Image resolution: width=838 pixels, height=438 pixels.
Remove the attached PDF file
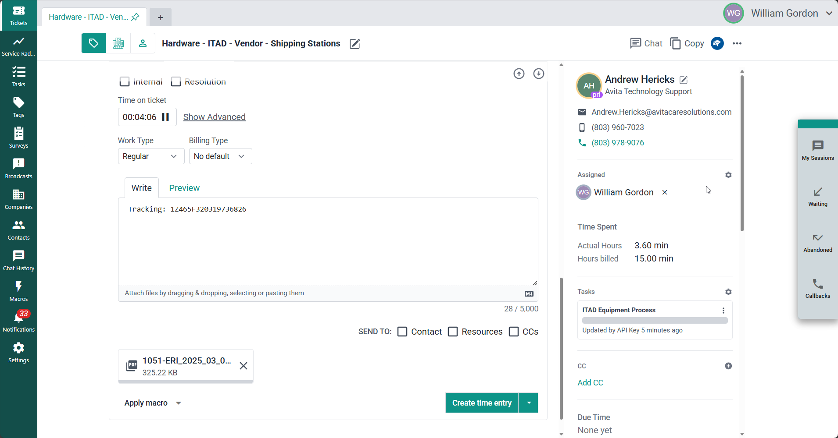(244, 366)
